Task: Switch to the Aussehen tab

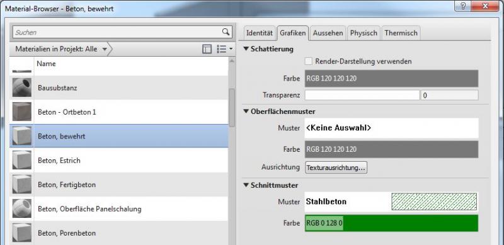Action: pos(328,33)
